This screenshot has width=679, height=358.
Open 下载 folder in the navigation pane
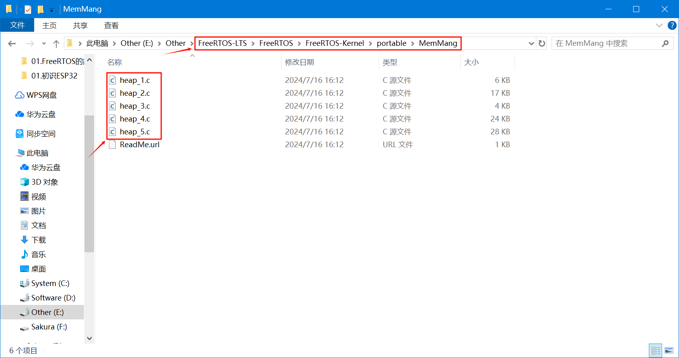(x=33, y=240)
